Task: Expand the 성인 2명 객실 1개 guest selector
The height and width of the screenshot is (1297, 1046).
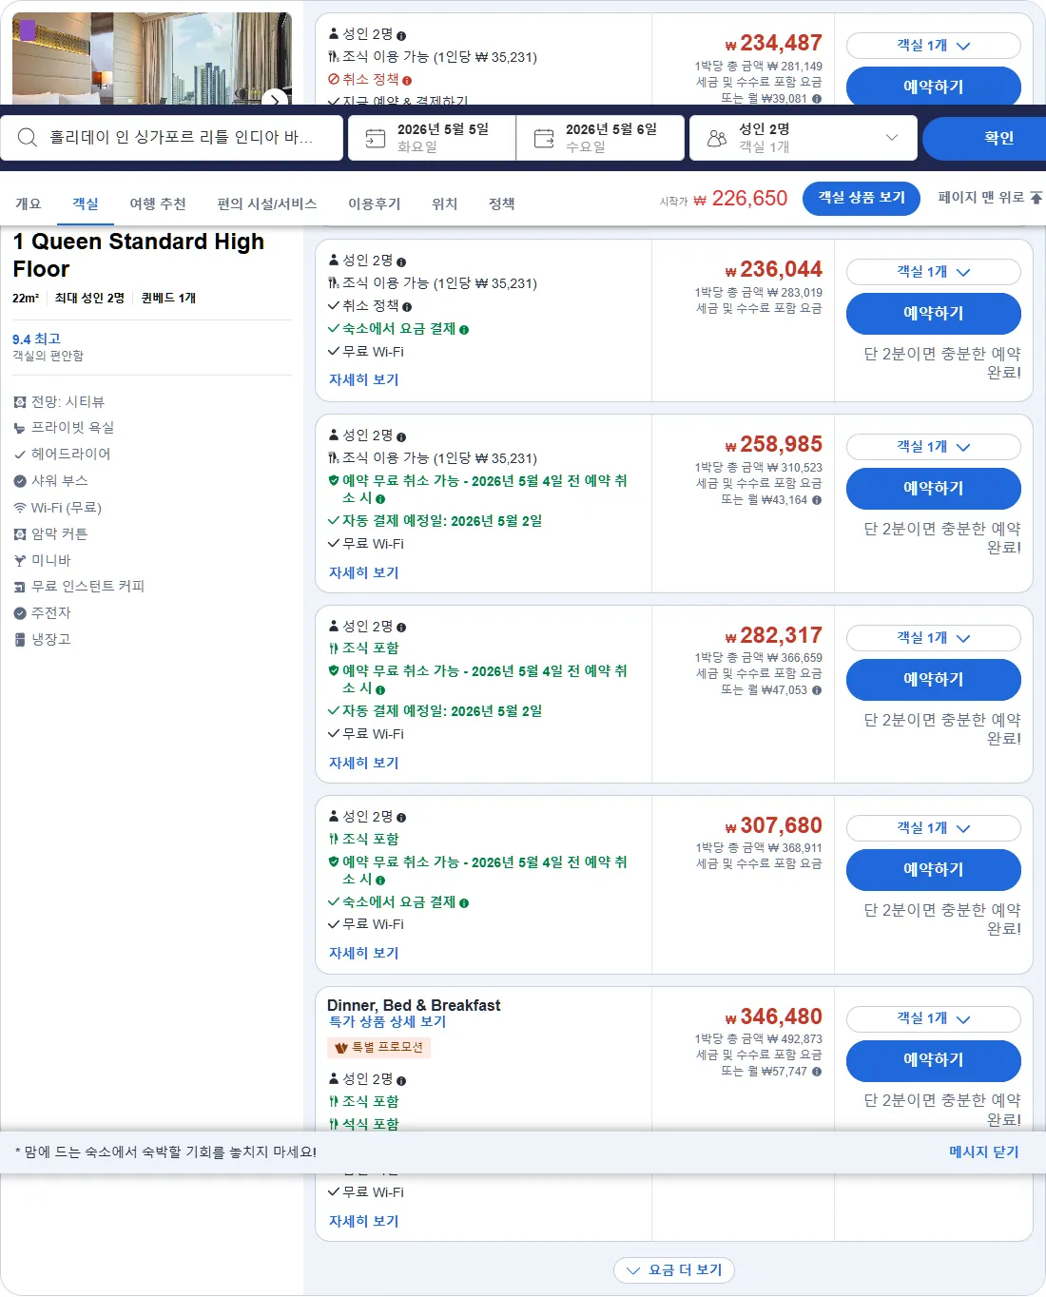Action: point(804,139)
